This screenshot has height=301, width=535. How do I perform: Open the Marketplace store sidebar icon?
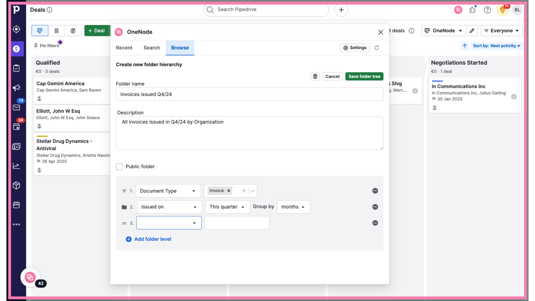pyautogui.click(x=16, y=205)
